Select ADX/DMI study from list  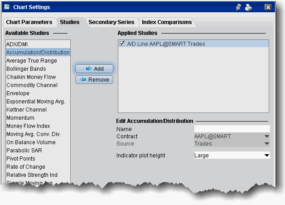17,44
